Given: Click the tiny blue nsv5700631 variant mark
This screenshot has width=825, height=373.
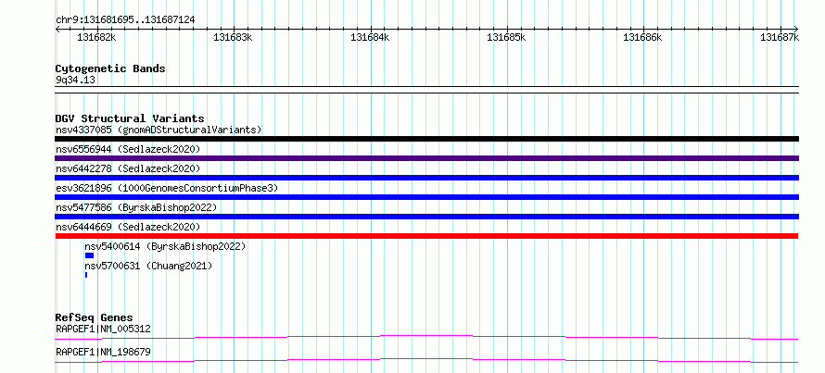Looking at the screenshot, I should click(x=86, y=275).
